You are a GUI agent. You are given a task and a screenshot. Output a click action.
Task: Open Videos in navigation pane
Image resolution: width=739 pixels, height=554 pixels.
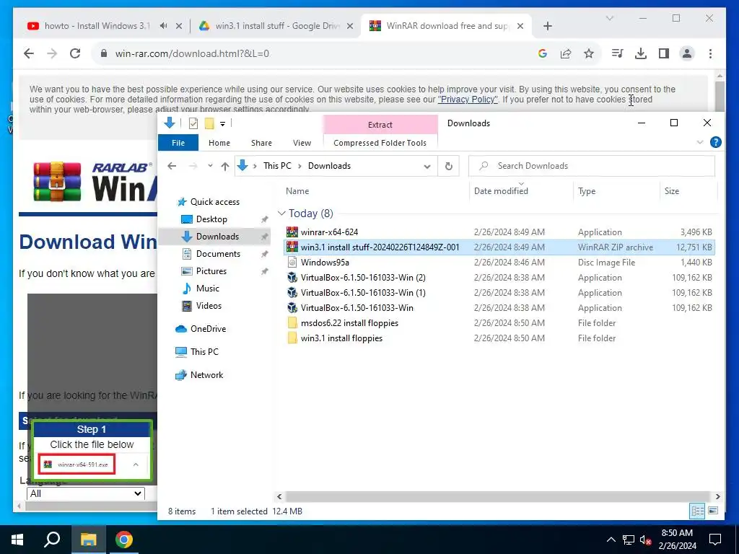(x=209, y=306)
